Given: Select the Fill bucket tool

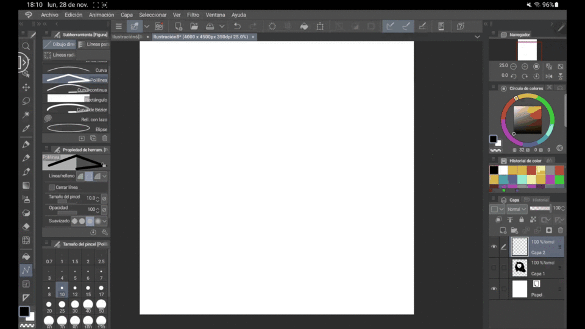Looking at the screenshot, I should tap(26, 256).
